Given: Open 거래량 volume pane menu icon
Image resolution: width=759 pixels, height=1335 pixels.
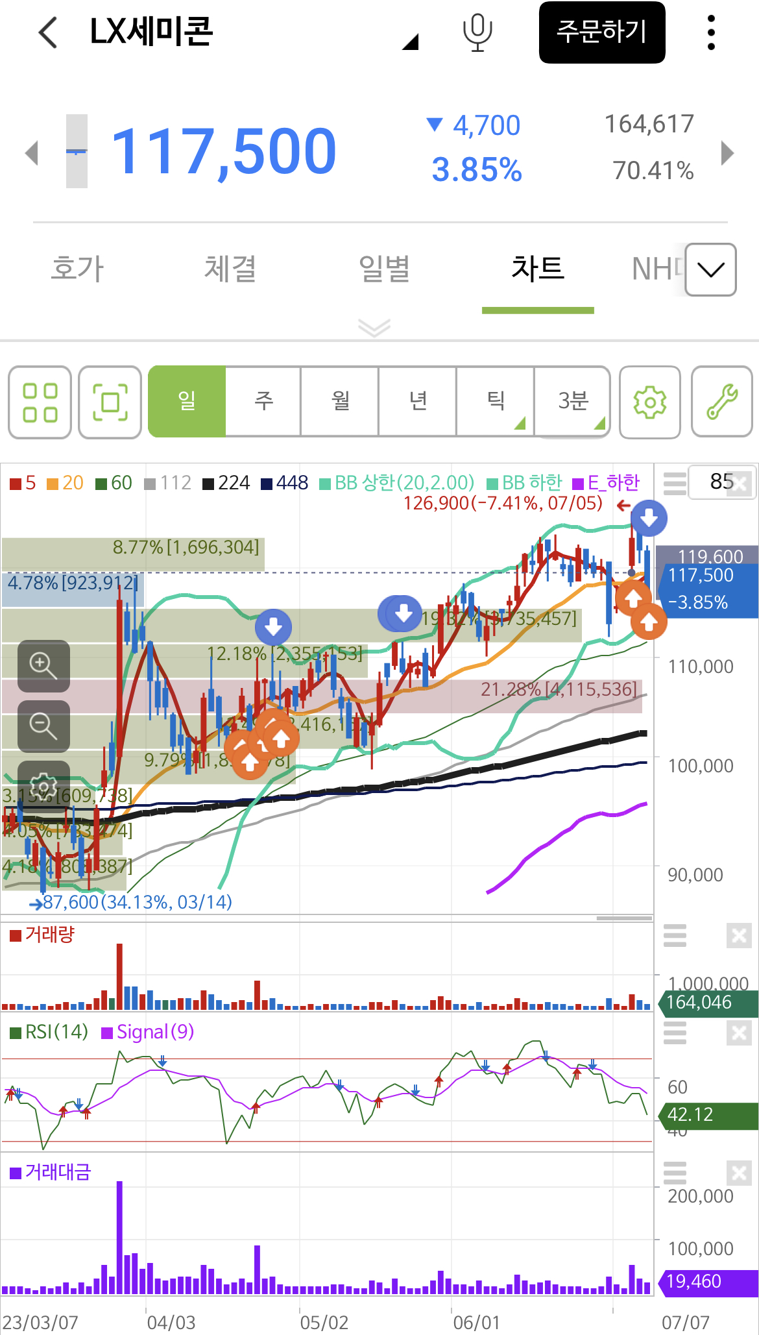Looking at the screenshot, I should (675, 935).
